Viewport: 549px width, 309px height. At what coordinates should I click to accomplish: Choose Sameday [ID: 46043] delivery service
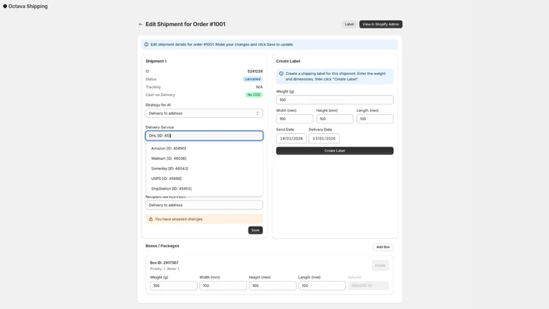(x=204, y=168)
